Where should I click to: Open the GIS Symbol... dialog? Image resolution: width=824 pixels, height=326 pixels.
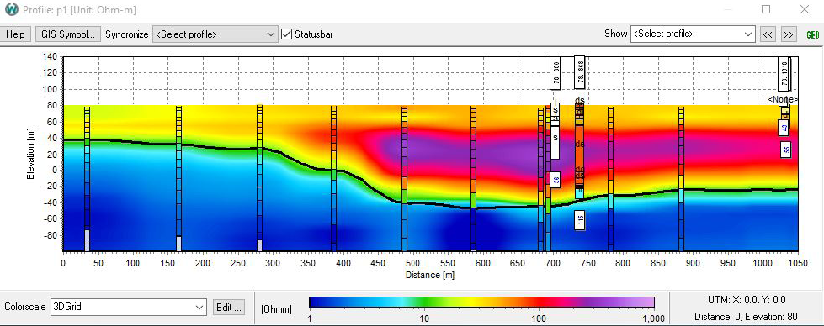pos(68,34)
